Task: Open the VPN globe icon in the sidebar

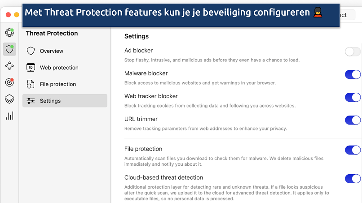Action: pyautogui.click(x=9, y=32)
